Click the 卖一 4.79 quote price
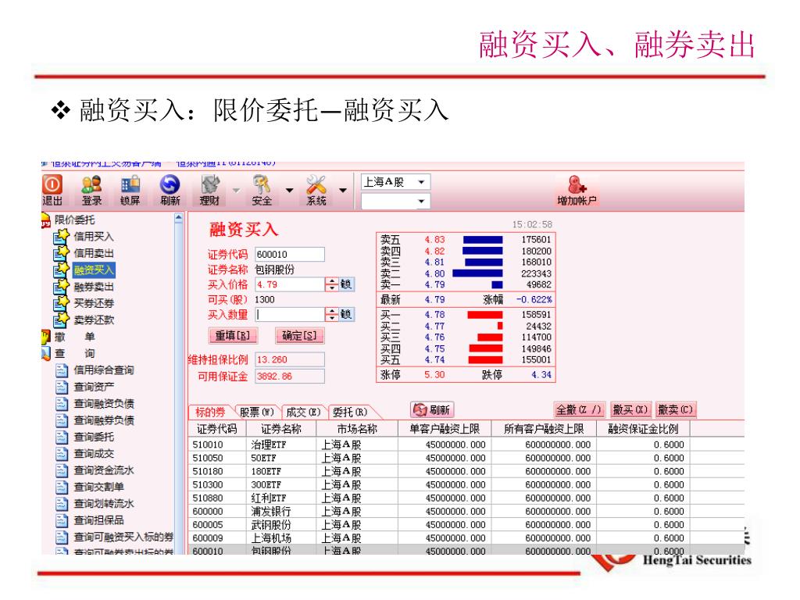The height and width of the screenshot is (600, 800). tap(434, 284)
